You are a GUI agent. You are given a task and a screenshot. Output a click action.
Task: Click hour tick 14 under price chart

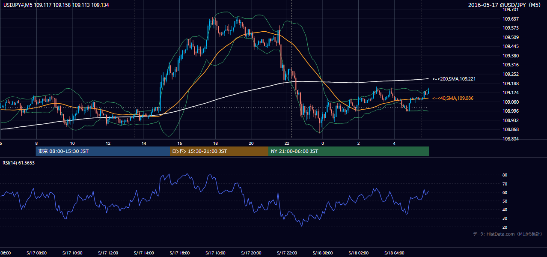tap(144, 143)
